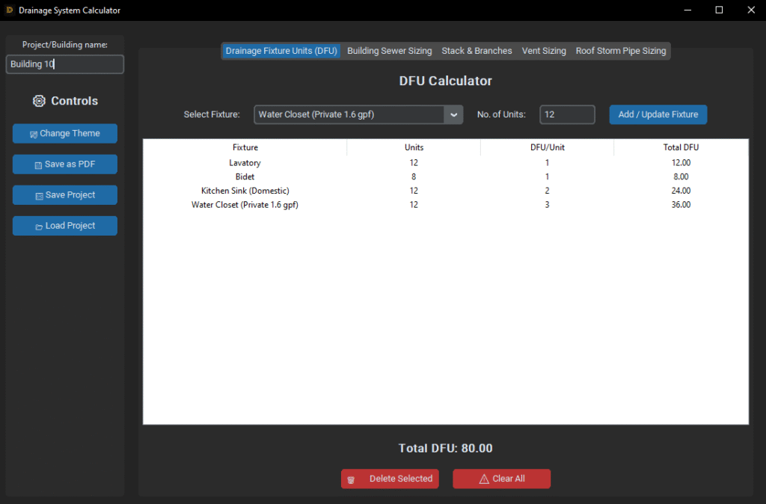Click the Load Project button

tap(65, 226)
